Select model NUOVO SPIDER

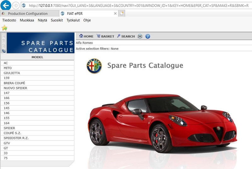pos(37,88)
